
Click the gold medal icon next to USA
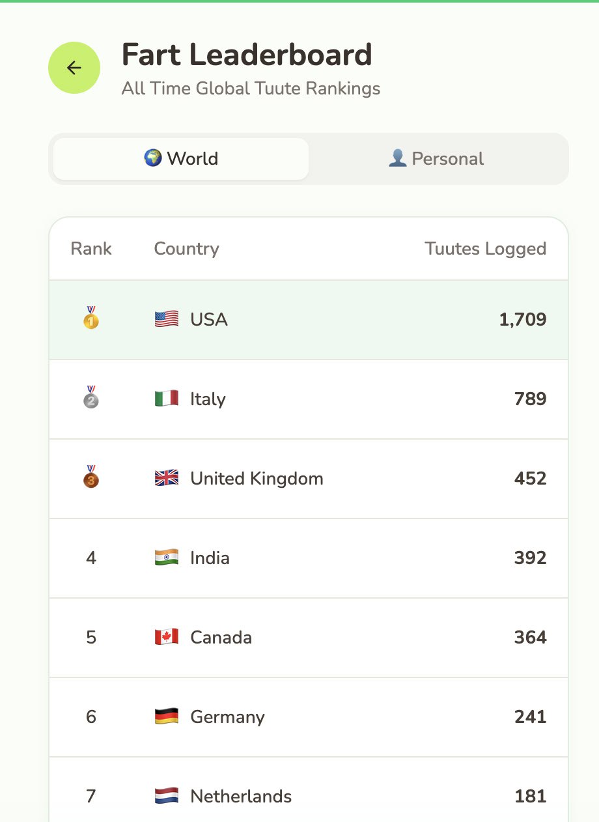91,319
